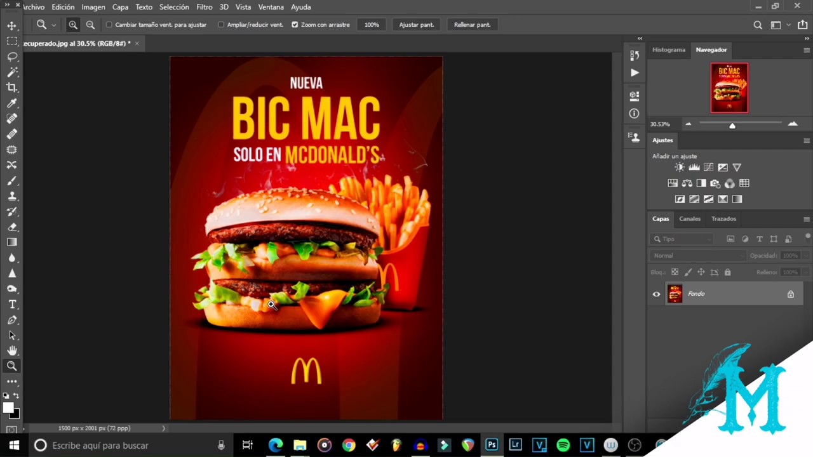Select the Pen tool
This screenshot has width=813, height=457.
click(x=12, y=320)
